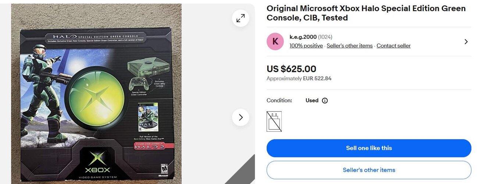The width and height of the screenshot is (481, 184).
Task: Click the approximate EUR 522.84 conversion
Action: (x=299, y=78)
